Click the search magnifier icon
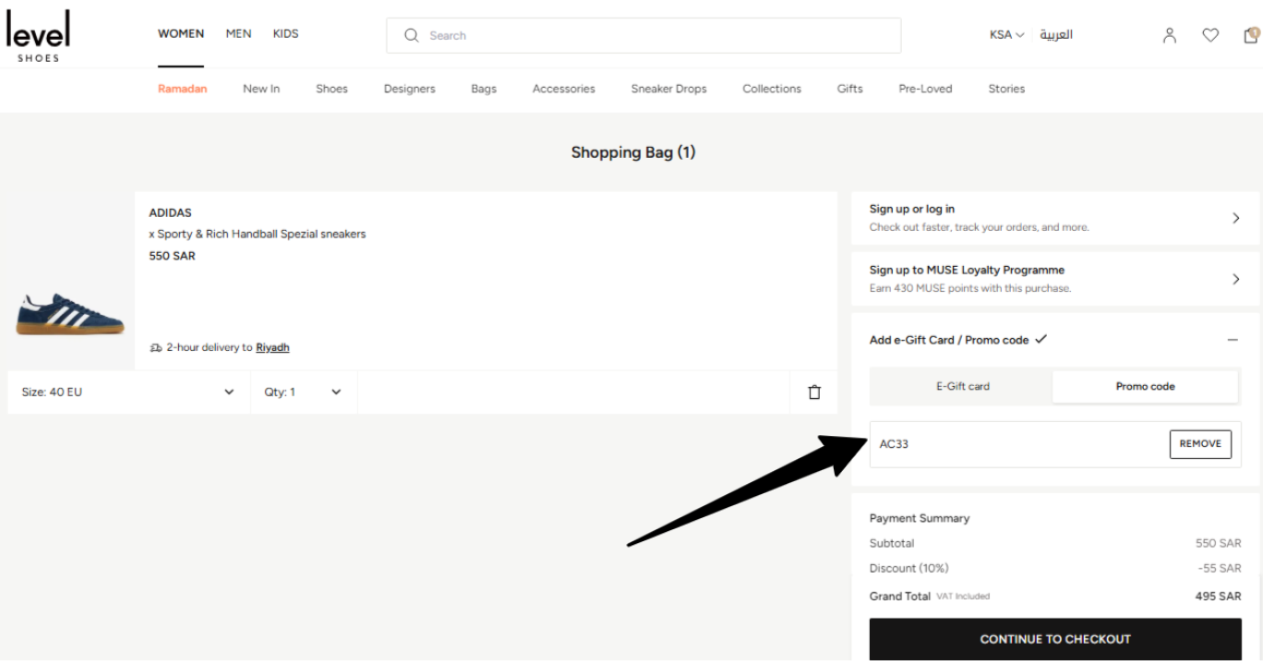The width and height of the screenshot is (1263, 665). 412,35
